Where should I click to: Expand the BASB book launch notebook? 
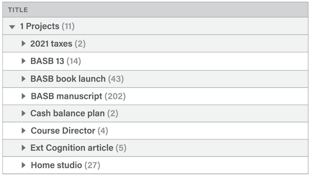tap(24, 79)
